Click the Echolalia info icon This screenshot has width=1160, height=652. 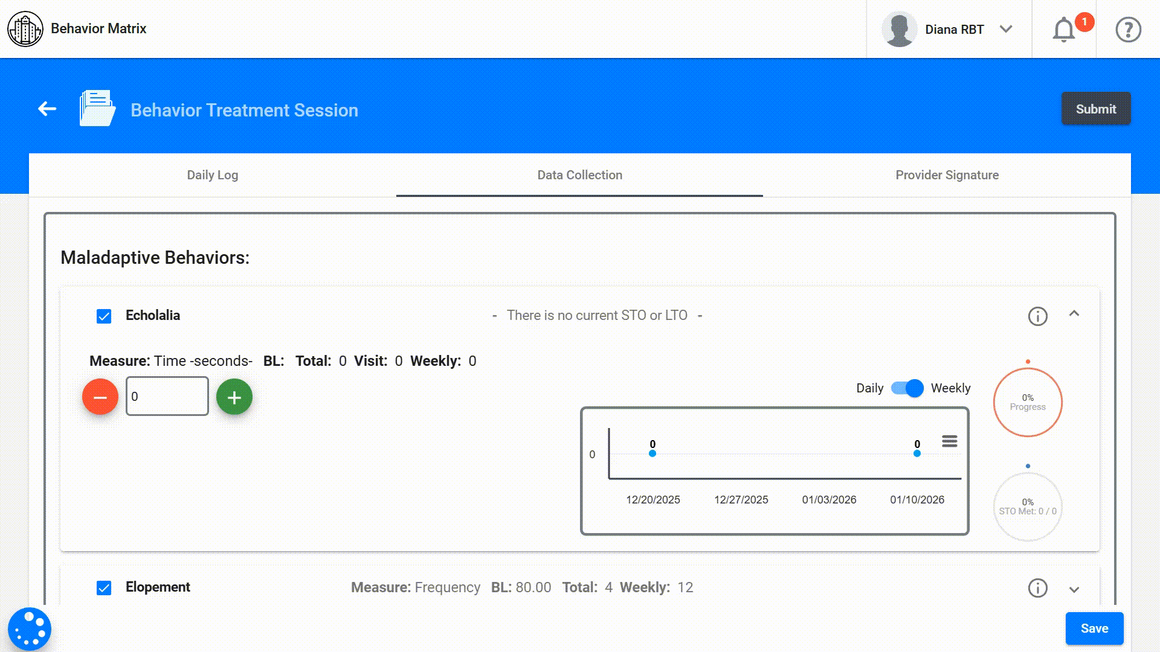coord(1037,316)
